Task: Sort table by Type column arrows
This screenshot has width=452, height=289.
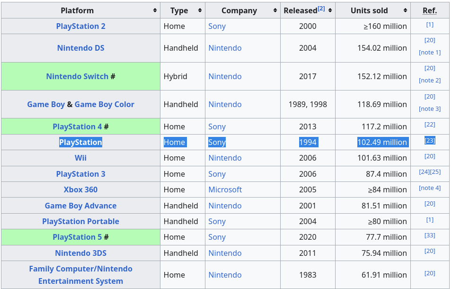Action: [200, 10]
